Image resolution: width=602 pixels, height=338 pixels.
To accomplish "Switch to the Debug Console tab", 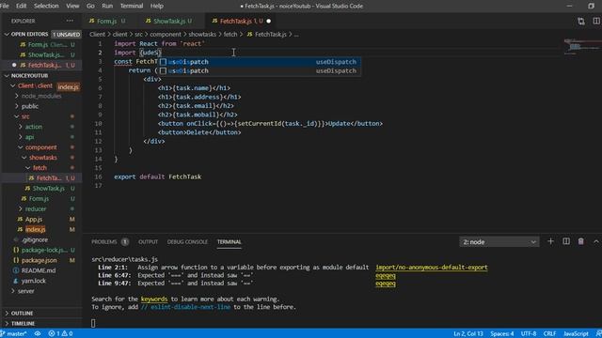I will click(187, 242).
